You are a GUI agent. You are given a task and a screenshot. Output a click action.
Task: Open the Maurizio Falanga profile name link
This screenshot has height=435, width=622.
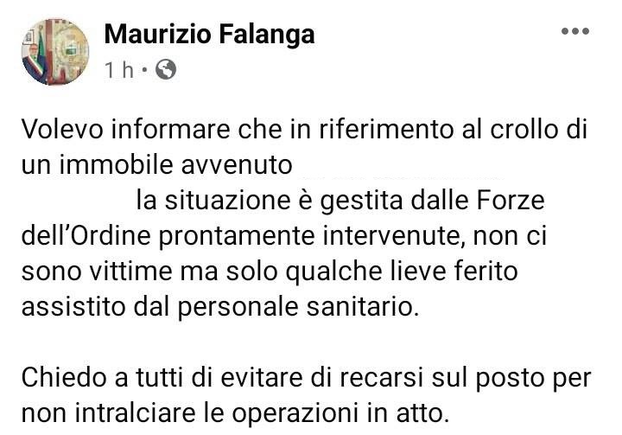pyautogui.click(x=209, y=35)
